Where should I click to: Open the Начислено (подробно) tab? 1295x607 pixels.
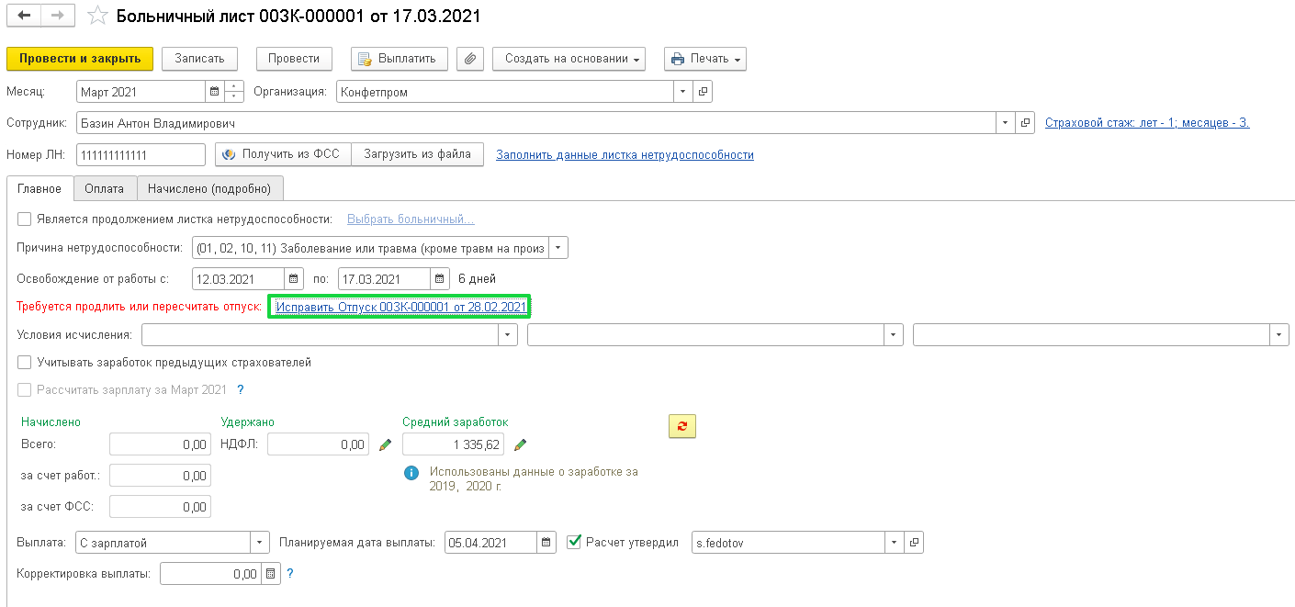[x=210, y=188]
